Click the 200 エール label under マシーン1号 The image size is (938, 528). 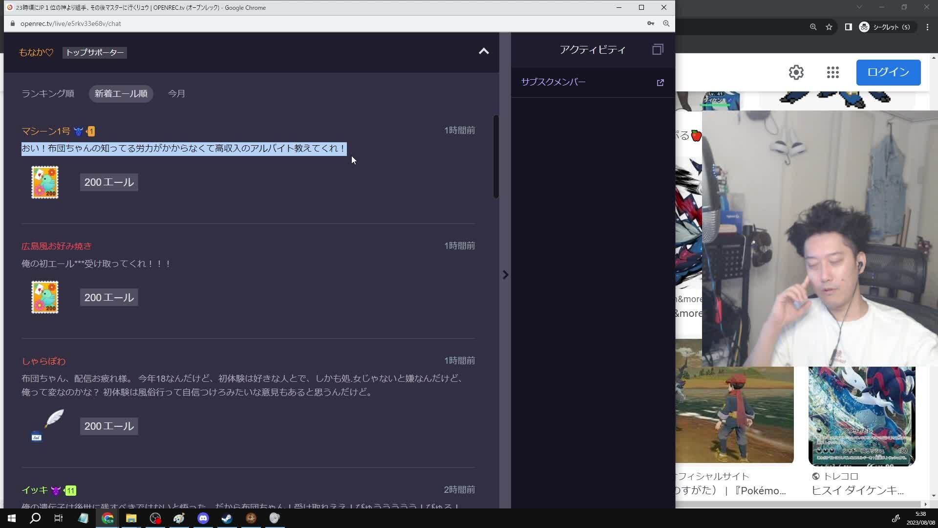[x=109, y=182]
